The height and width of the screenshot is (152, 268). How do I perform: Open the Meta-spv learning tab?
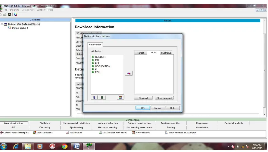click(108, 127)
